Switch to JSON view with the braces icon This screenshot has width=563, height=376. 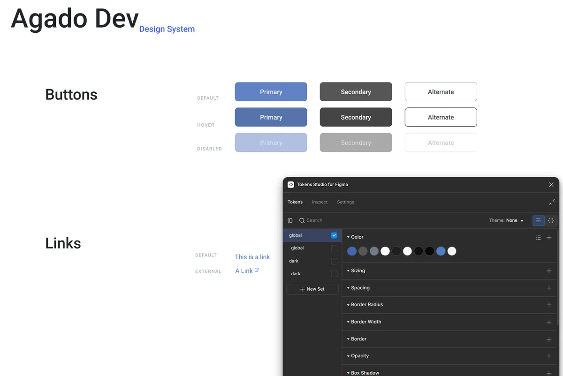[551, 220]
